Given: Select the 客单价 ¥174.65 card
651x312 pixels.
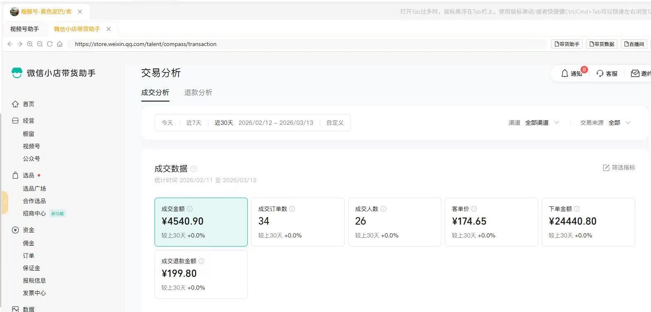Looking at the screenshot, I should point(491,222).
